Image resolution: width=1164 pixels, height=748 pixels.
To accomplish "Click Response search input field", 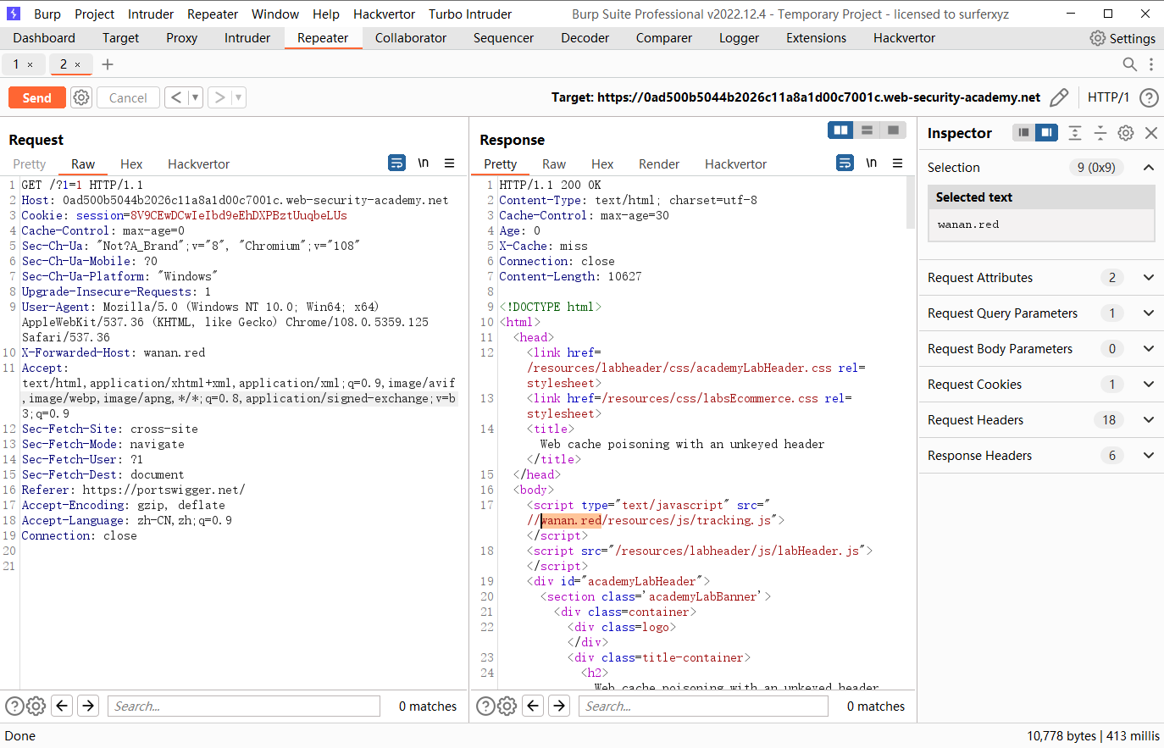I will 703,706.
